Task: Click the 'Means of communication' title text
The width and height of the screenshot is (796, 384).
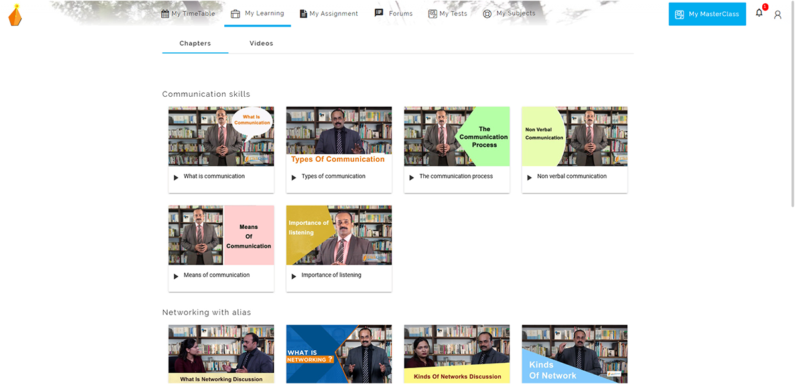Action: (x=217, y=275)
